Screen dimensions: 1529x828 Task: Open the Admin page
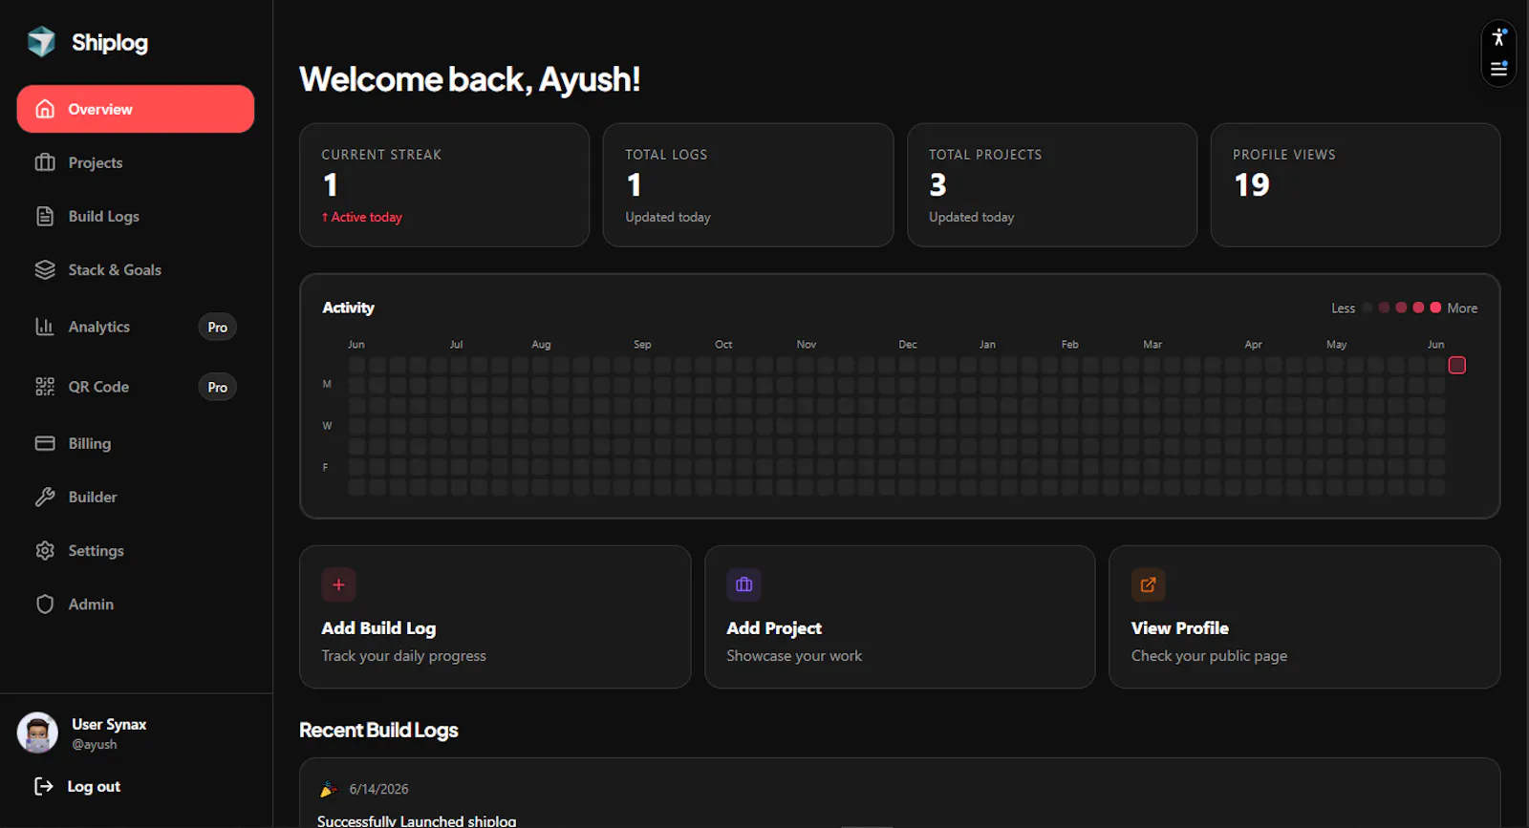click(136, 604)
